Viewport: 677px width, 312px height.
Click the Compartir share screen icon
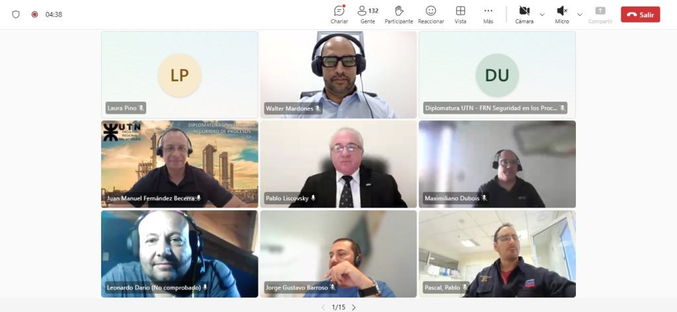click(600, 15)
